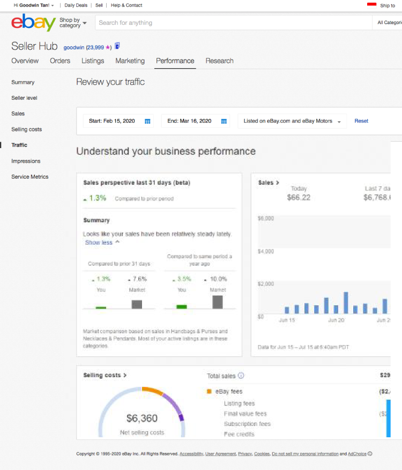Switch to the Orders tab
This screenshot has height=470, width=402.
(x=60, y=61)
